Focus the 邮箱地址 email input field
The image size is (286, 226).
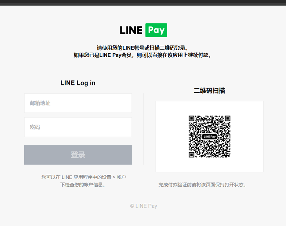[x=78, y=103]
